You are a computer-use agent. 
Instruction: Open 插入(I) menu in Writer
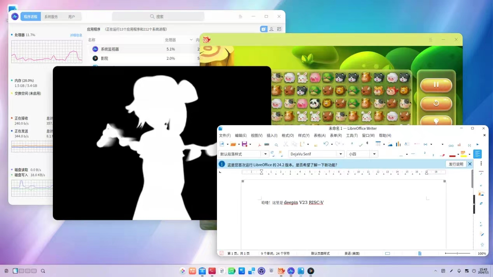(272, 136)
